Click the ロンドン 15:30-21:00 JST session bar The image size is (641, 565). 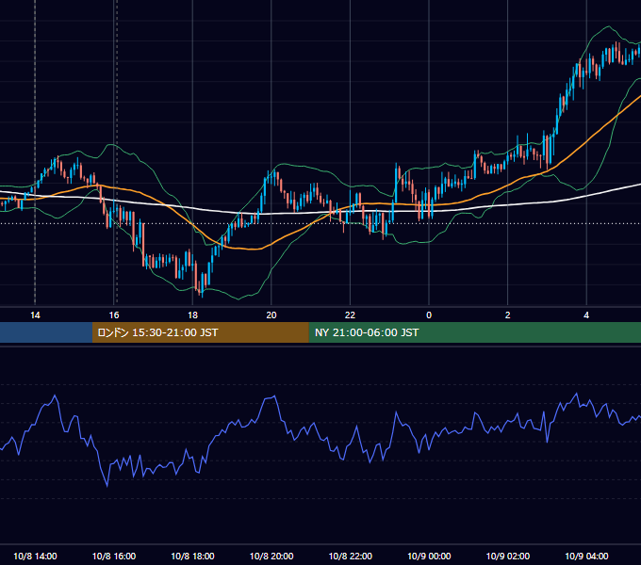click(200, 332)
